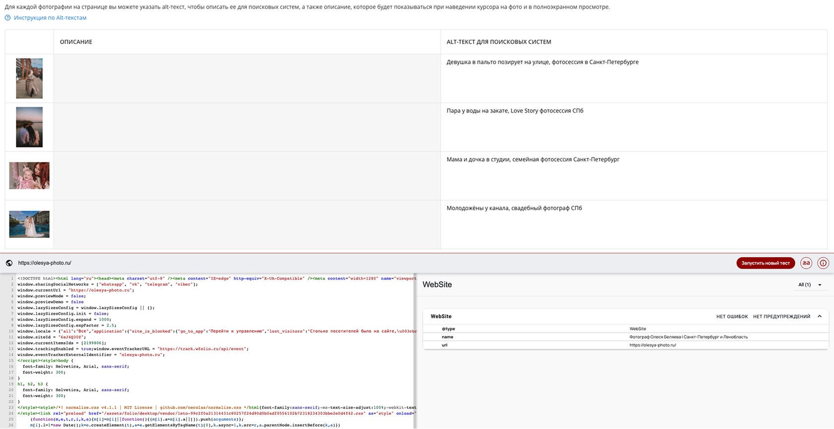Click the WebSite heading in results panel
Viewport: 834px width, 429px height.
pos(437,285)
